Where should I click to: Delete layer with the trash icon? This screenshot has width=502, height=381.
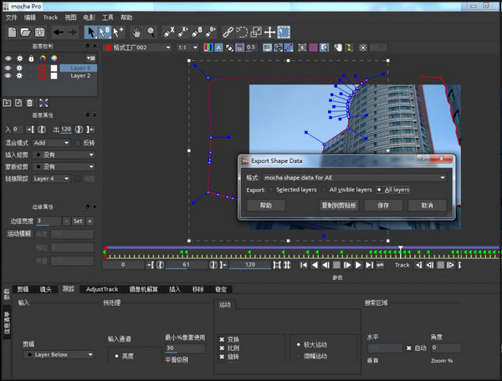[31, 103]
